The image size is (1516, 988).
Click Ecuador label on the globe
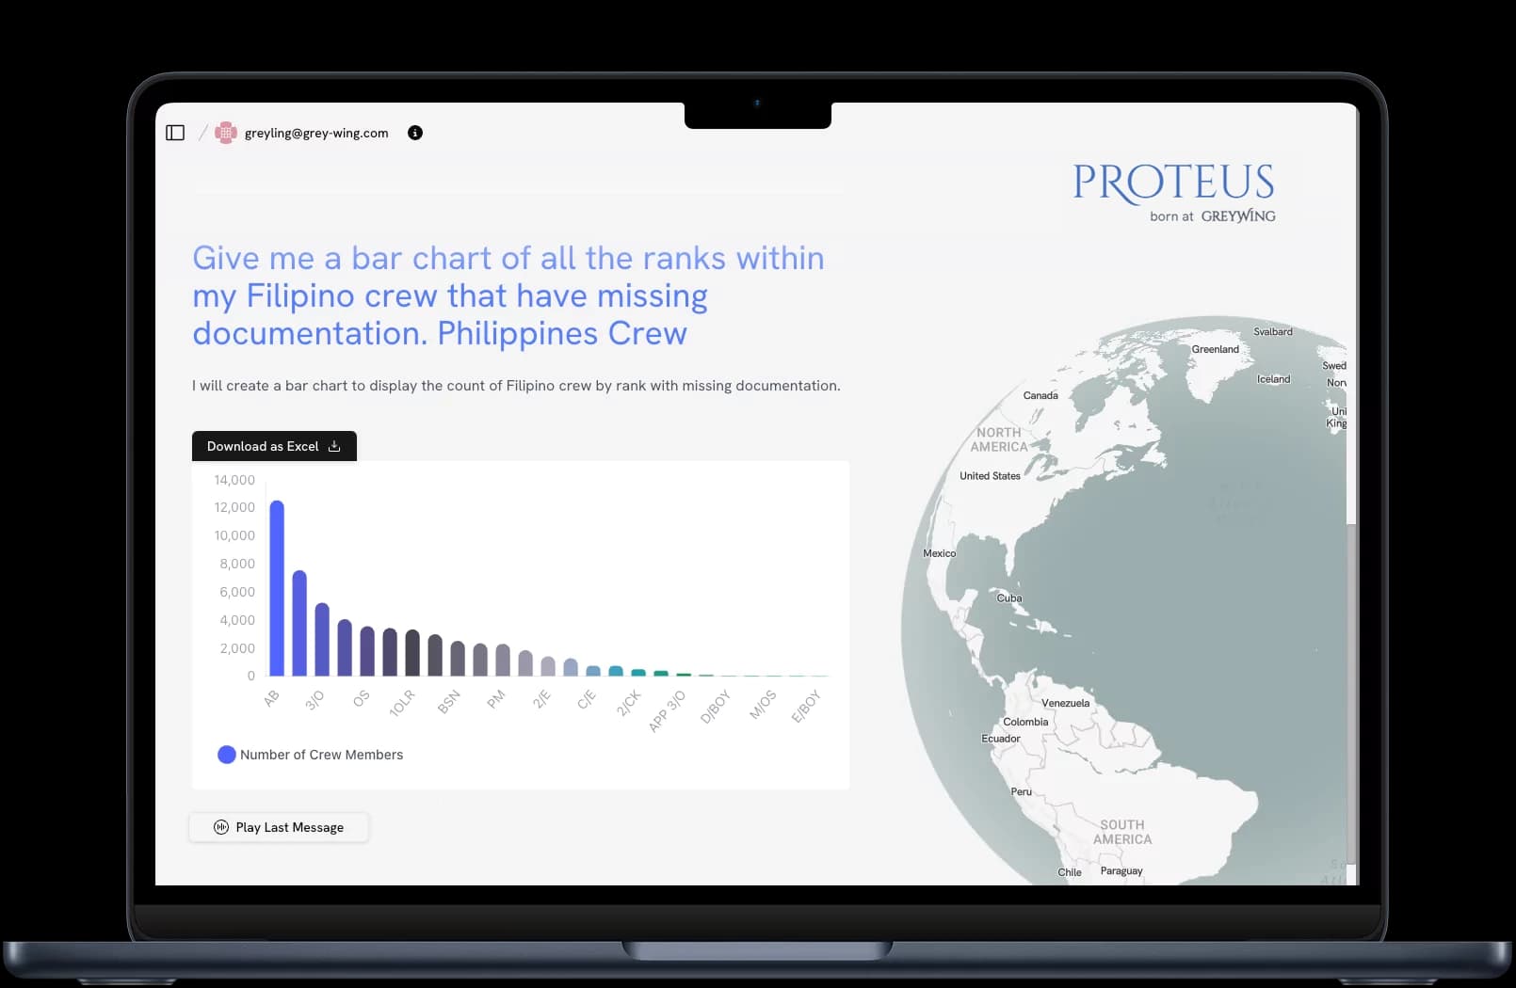(1001, 739)
